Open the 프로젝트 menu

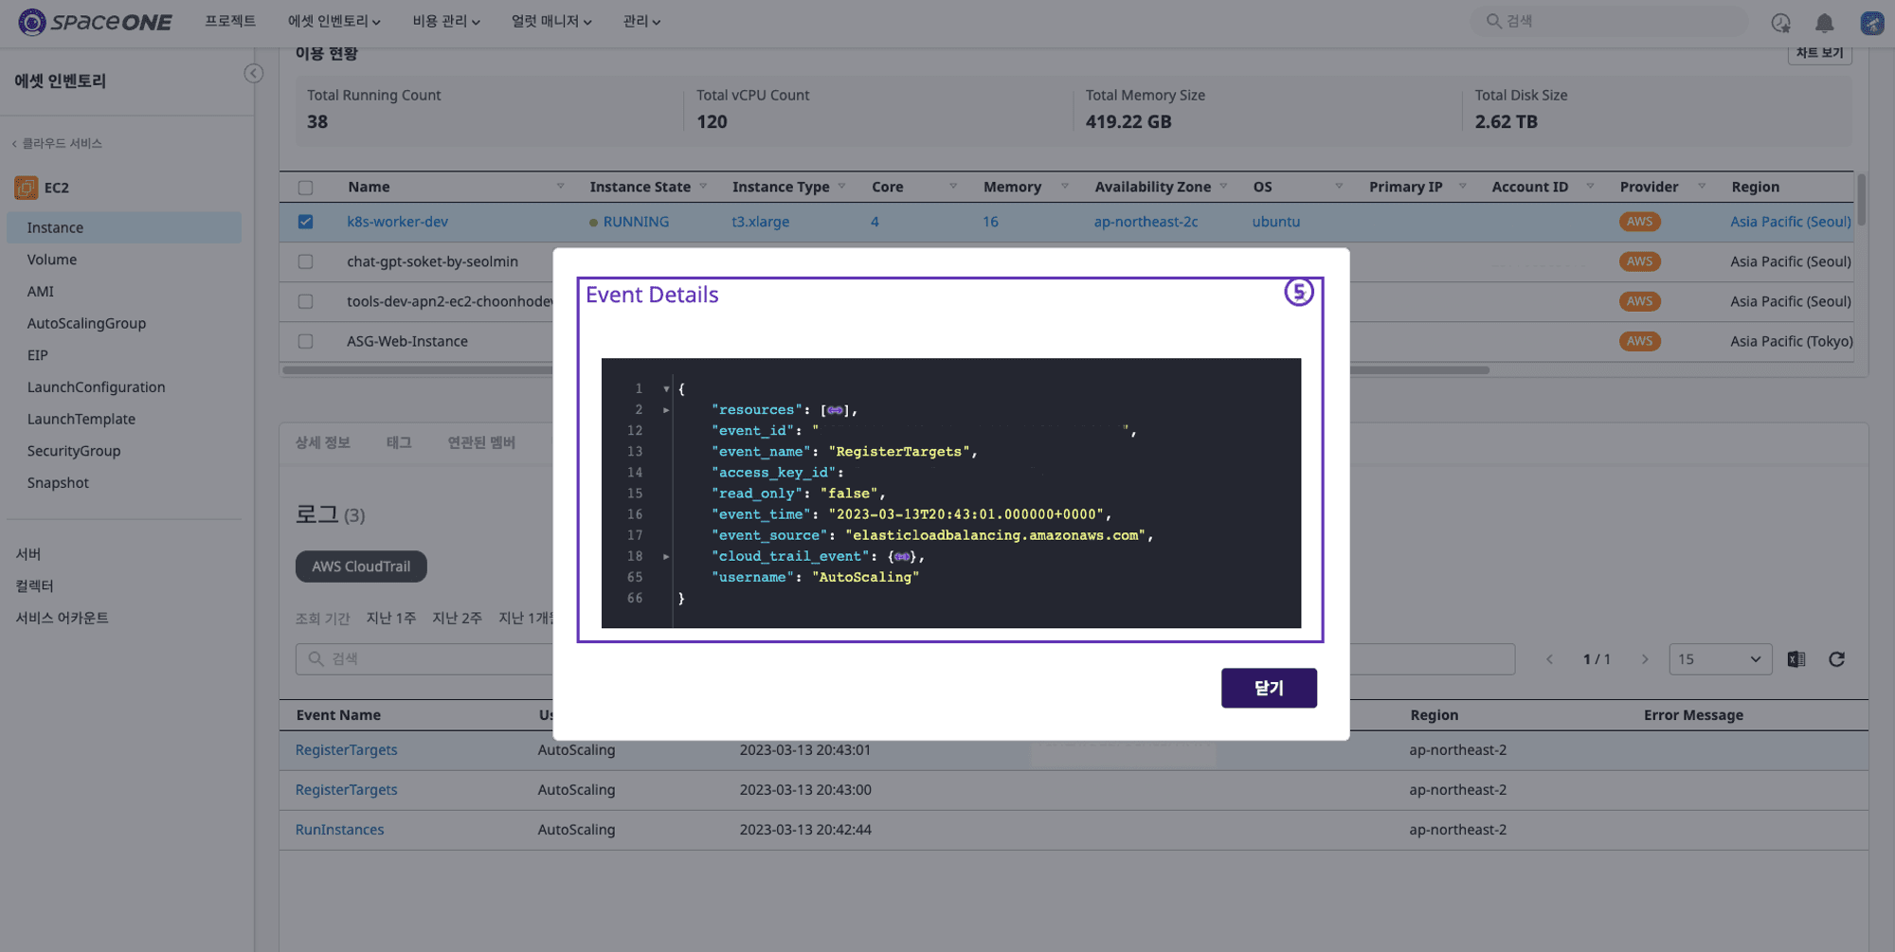[x=230, y=21]
